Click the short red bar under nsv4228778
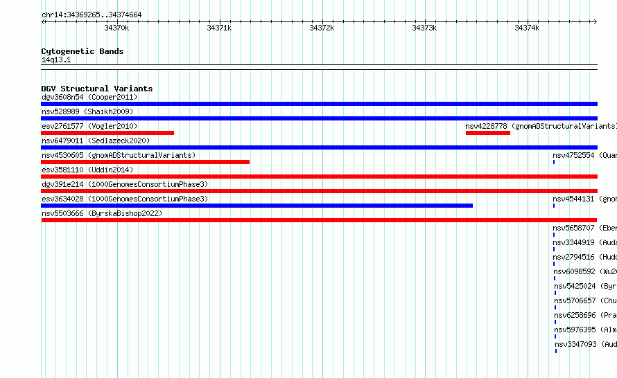617x378 pixels. pyautogui.click(x=488, y=133)
